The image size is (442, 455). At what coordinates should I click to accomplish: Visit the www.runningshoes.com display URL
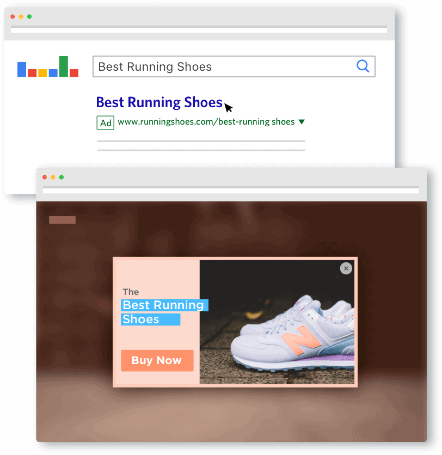point(206,122)
